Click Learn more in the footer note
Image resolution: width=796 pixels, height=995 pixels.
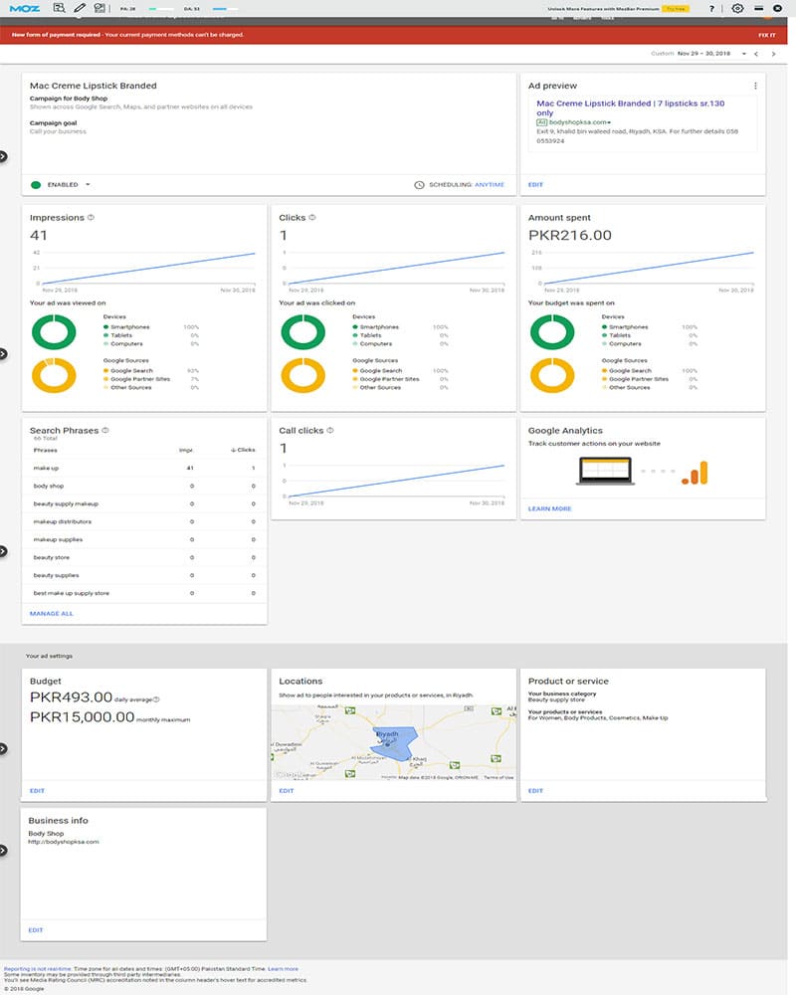point(284,969)
